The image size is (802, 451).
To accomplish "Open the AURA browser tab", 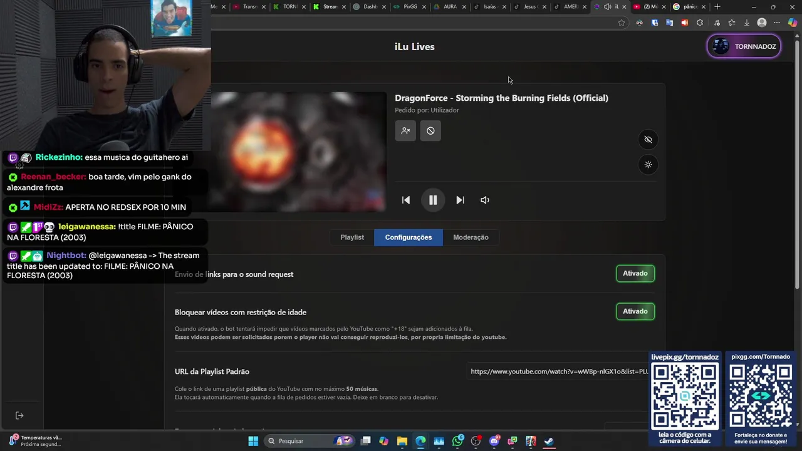I will pos(450,7).
